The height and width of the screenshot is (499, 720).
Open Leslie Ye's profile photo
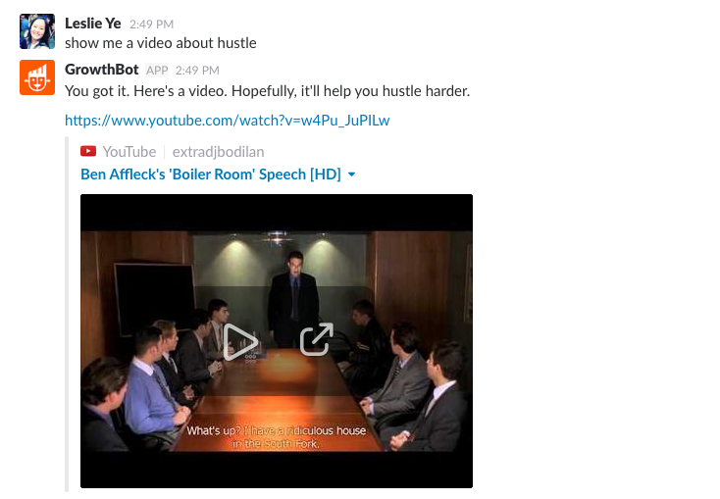(x=37, y=31)
